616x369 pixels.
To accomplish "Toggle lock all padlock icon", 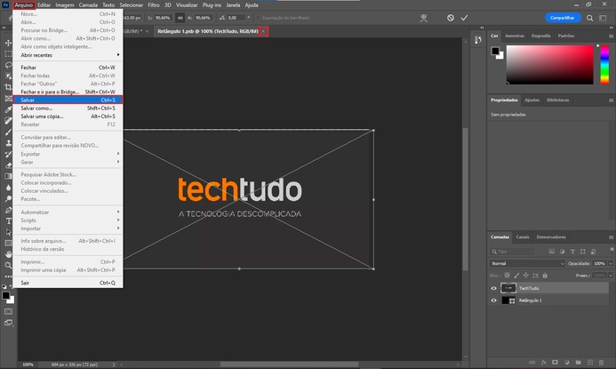I will tap(545, 276).
